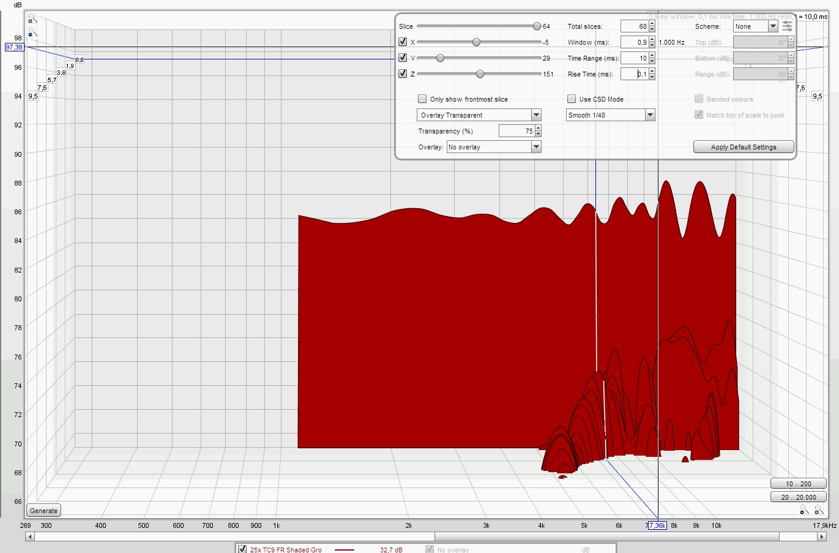Zoom in the horizontal frequency axis
Viewport: 839px width, 553px height.
coord(819,510)
